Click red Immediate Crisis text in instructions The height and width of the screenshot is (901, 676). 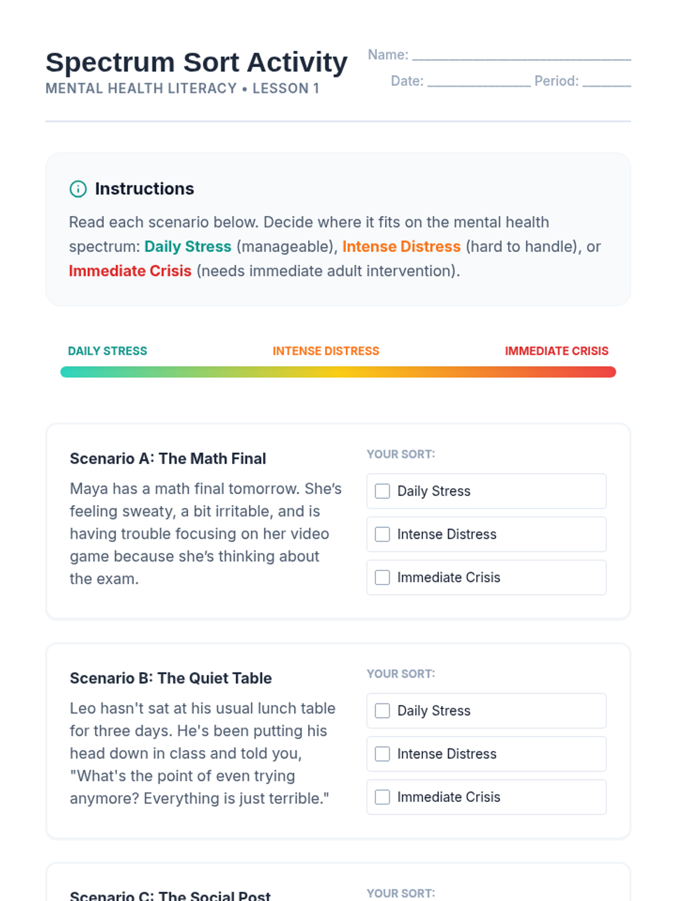point(130,271)
